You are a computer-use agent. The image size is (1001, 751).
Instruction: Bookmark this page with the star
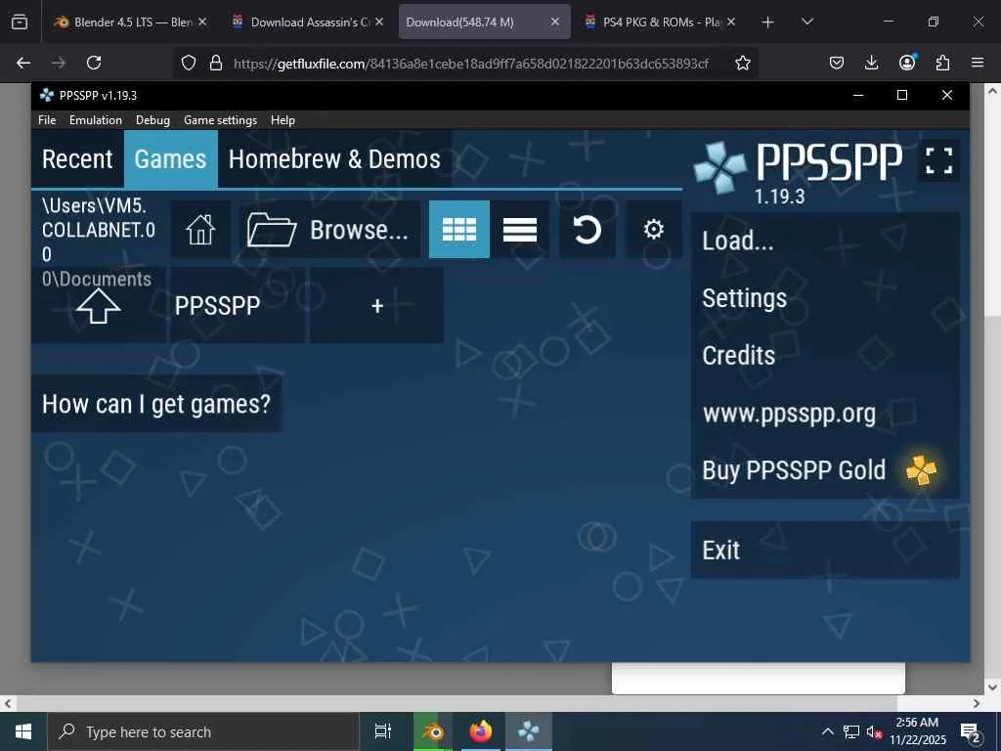(x=743, y=63)
